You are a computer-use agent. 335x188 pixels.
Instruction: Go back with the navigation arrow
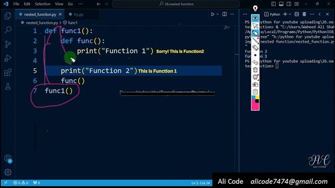[x=98, y=4]
